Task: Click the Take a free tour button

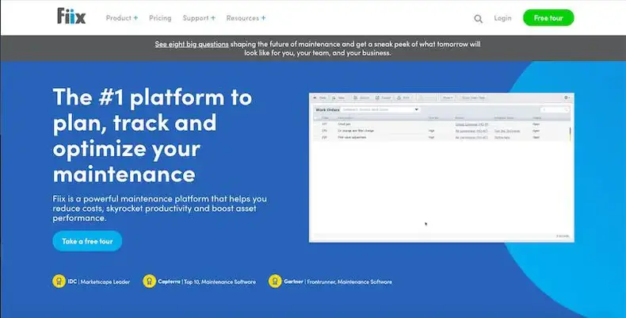Action: pos(87,241)
